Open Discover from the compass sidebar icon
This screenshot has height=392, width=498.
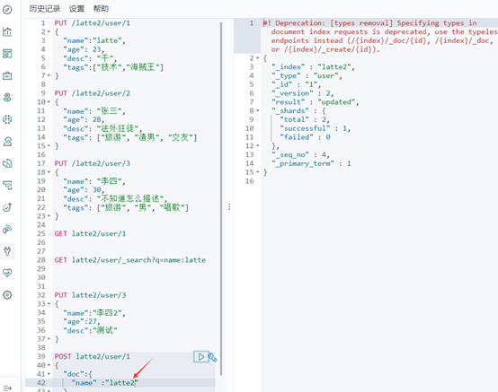click(x=7, y=10)
